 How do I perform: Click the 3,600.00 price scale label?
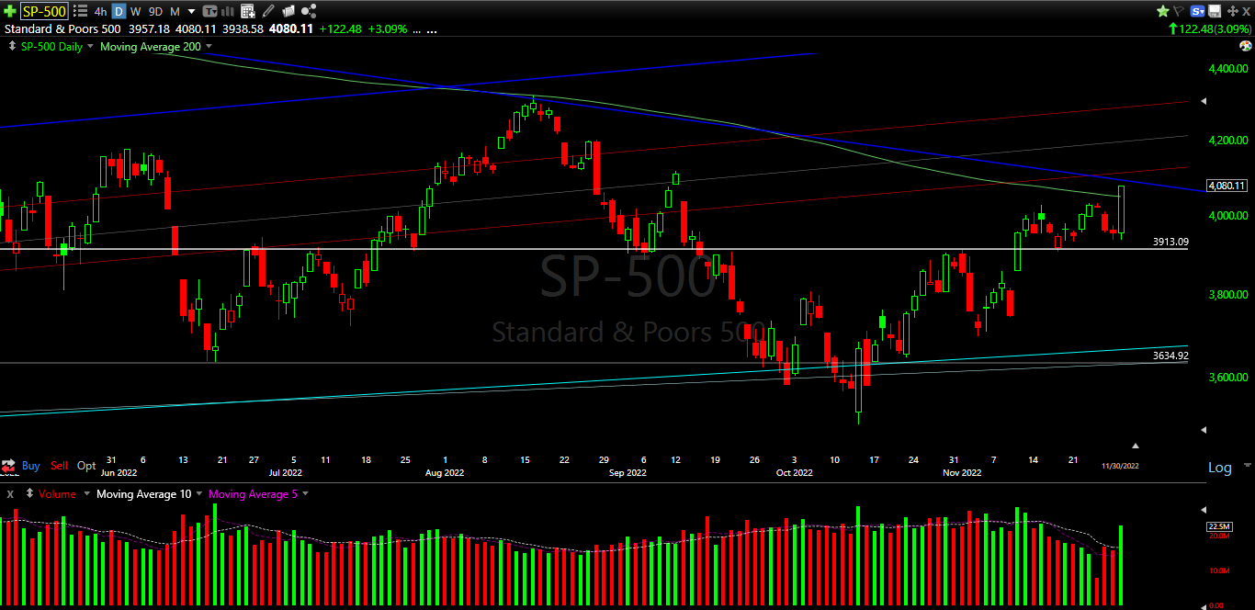point(1229,377)
